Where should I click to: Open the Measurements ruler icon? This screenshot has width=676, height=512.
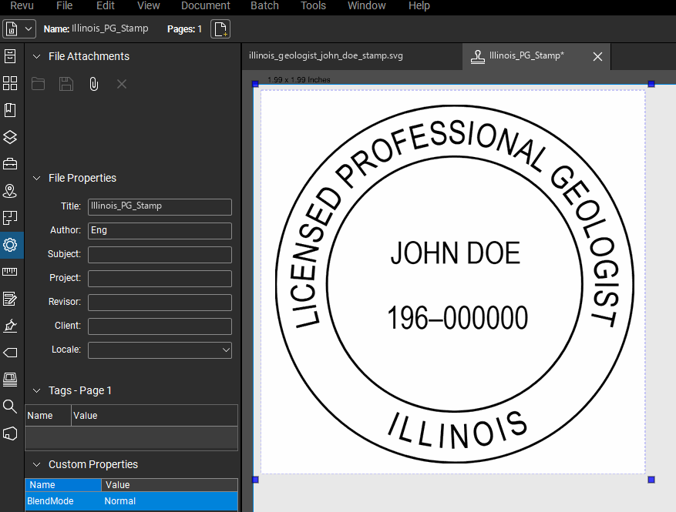[10, 272]
